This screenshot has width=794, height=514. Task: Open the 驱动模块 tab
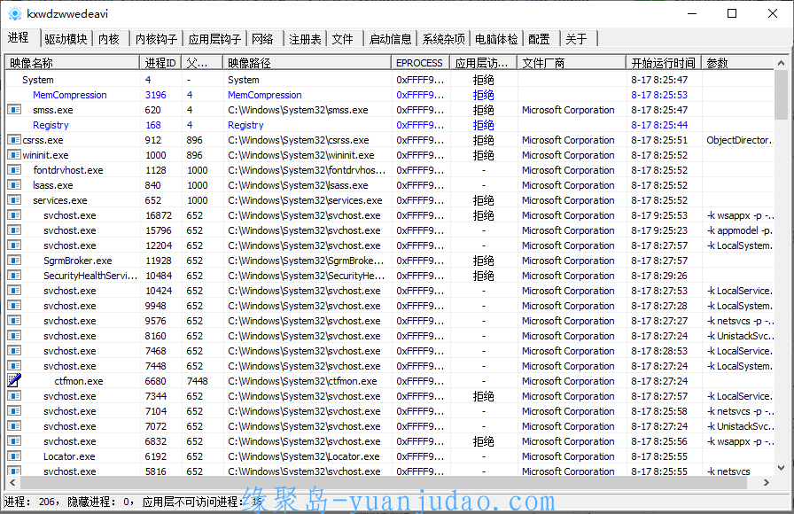click(66, 39)
